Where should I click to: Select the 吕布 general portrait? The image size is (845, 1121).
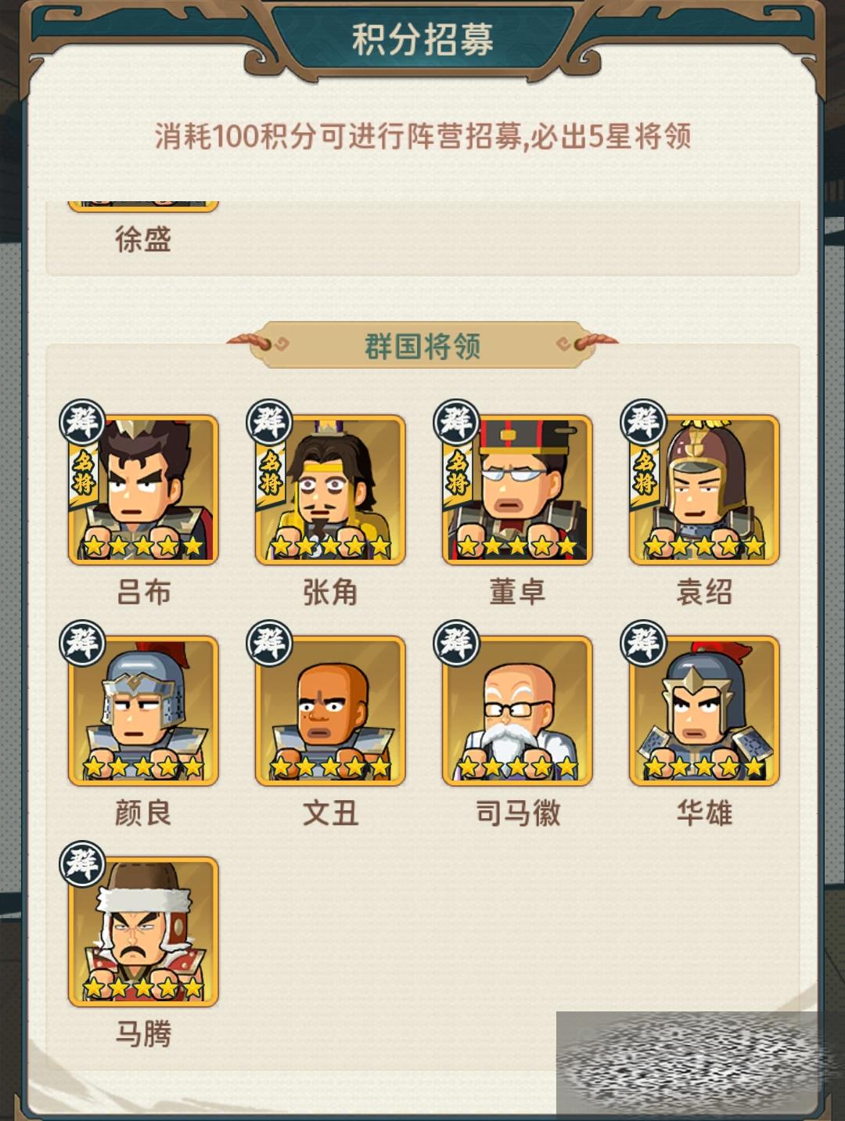tap(143, 490)
